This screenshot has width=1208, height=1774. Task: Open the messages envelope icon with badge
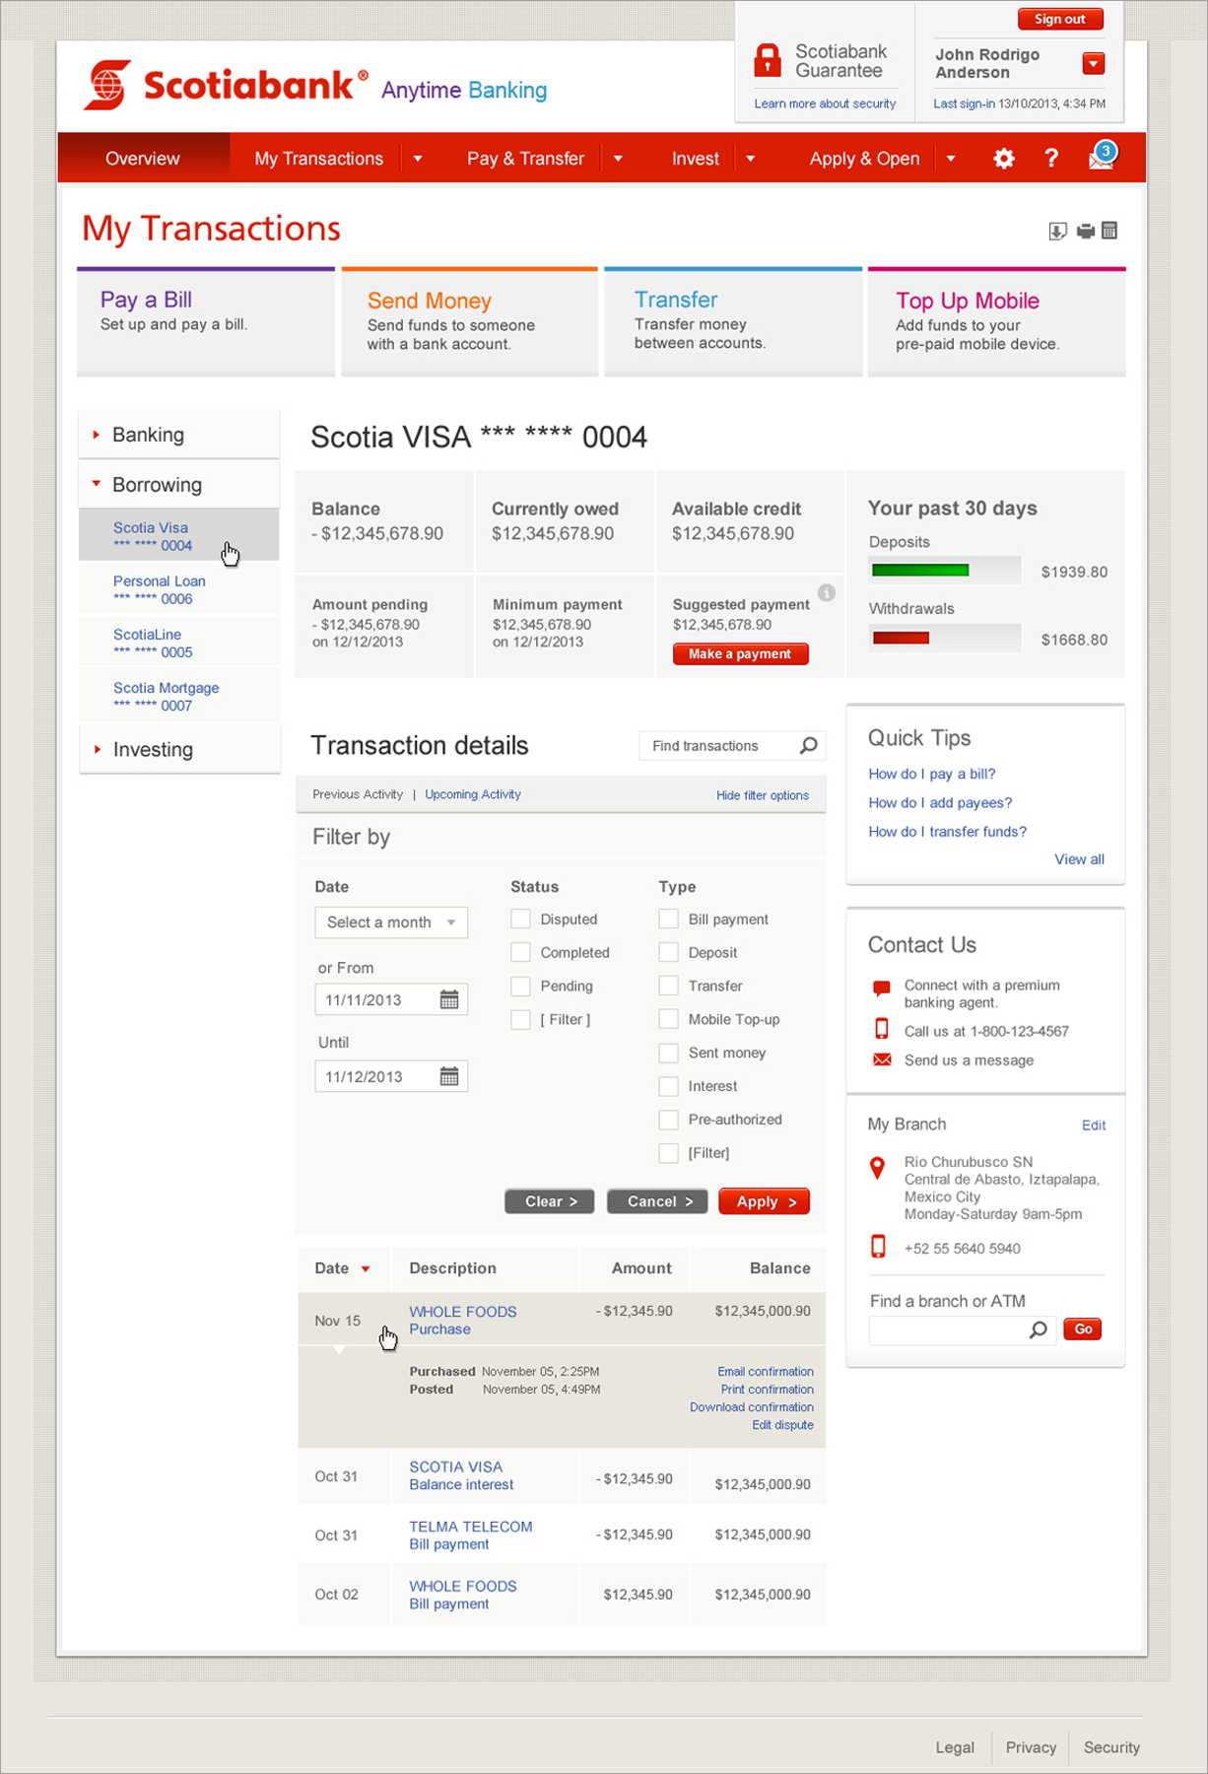click(1101, 158)
